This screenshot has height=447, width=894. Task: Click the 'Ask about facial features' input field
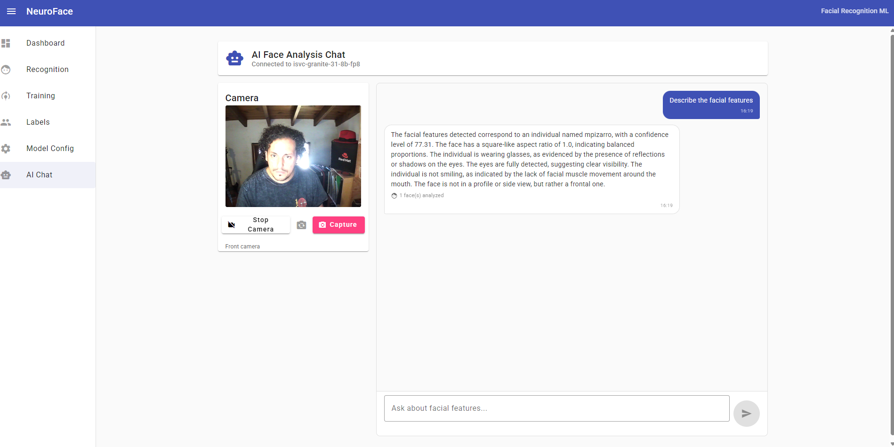tap(556, 408)
